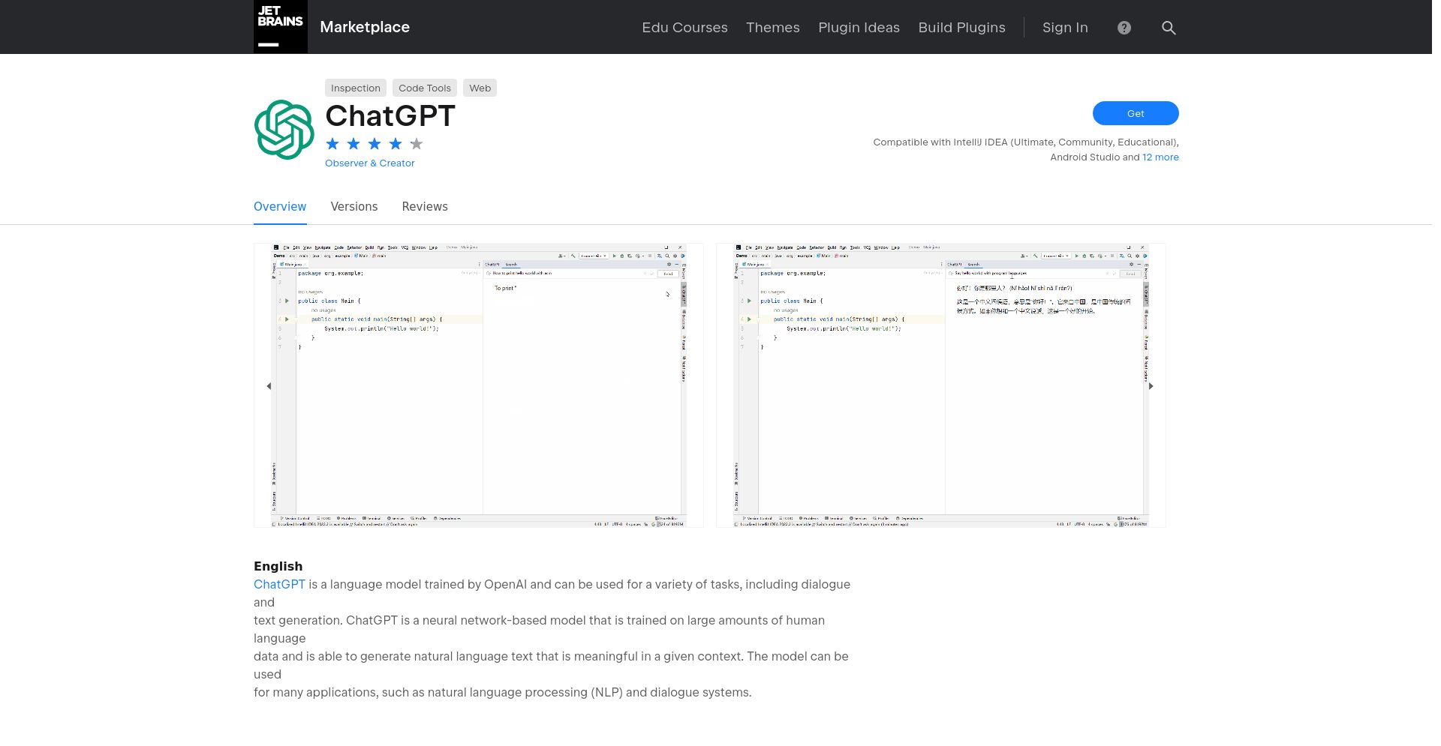Follow the ChatGPT link in the description
Screen dimensions: 1441x746
[279, 584]
